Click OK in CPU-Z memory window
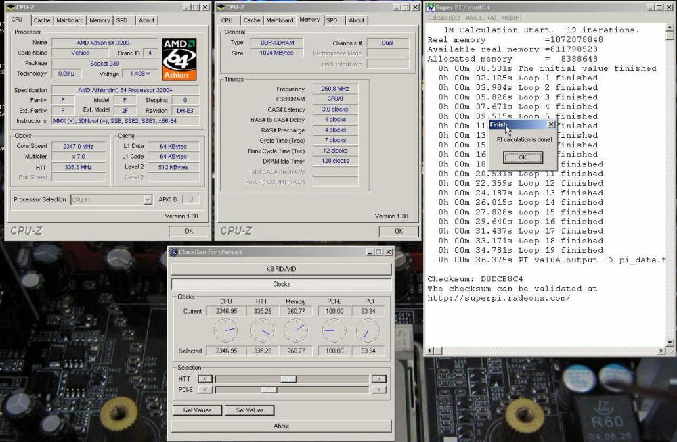The height and width of the screenshot is (442, 677). tap(399, 232)
